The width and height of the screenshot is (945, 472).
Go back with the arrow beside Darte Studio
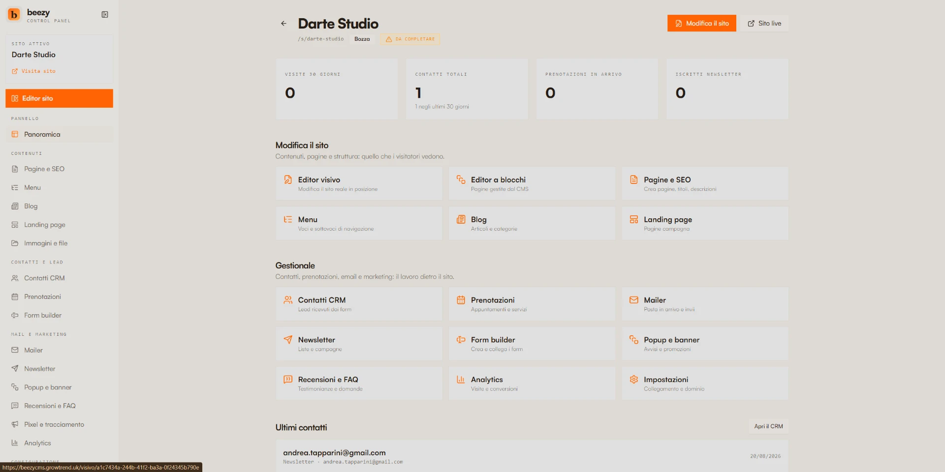pos(283,24)
